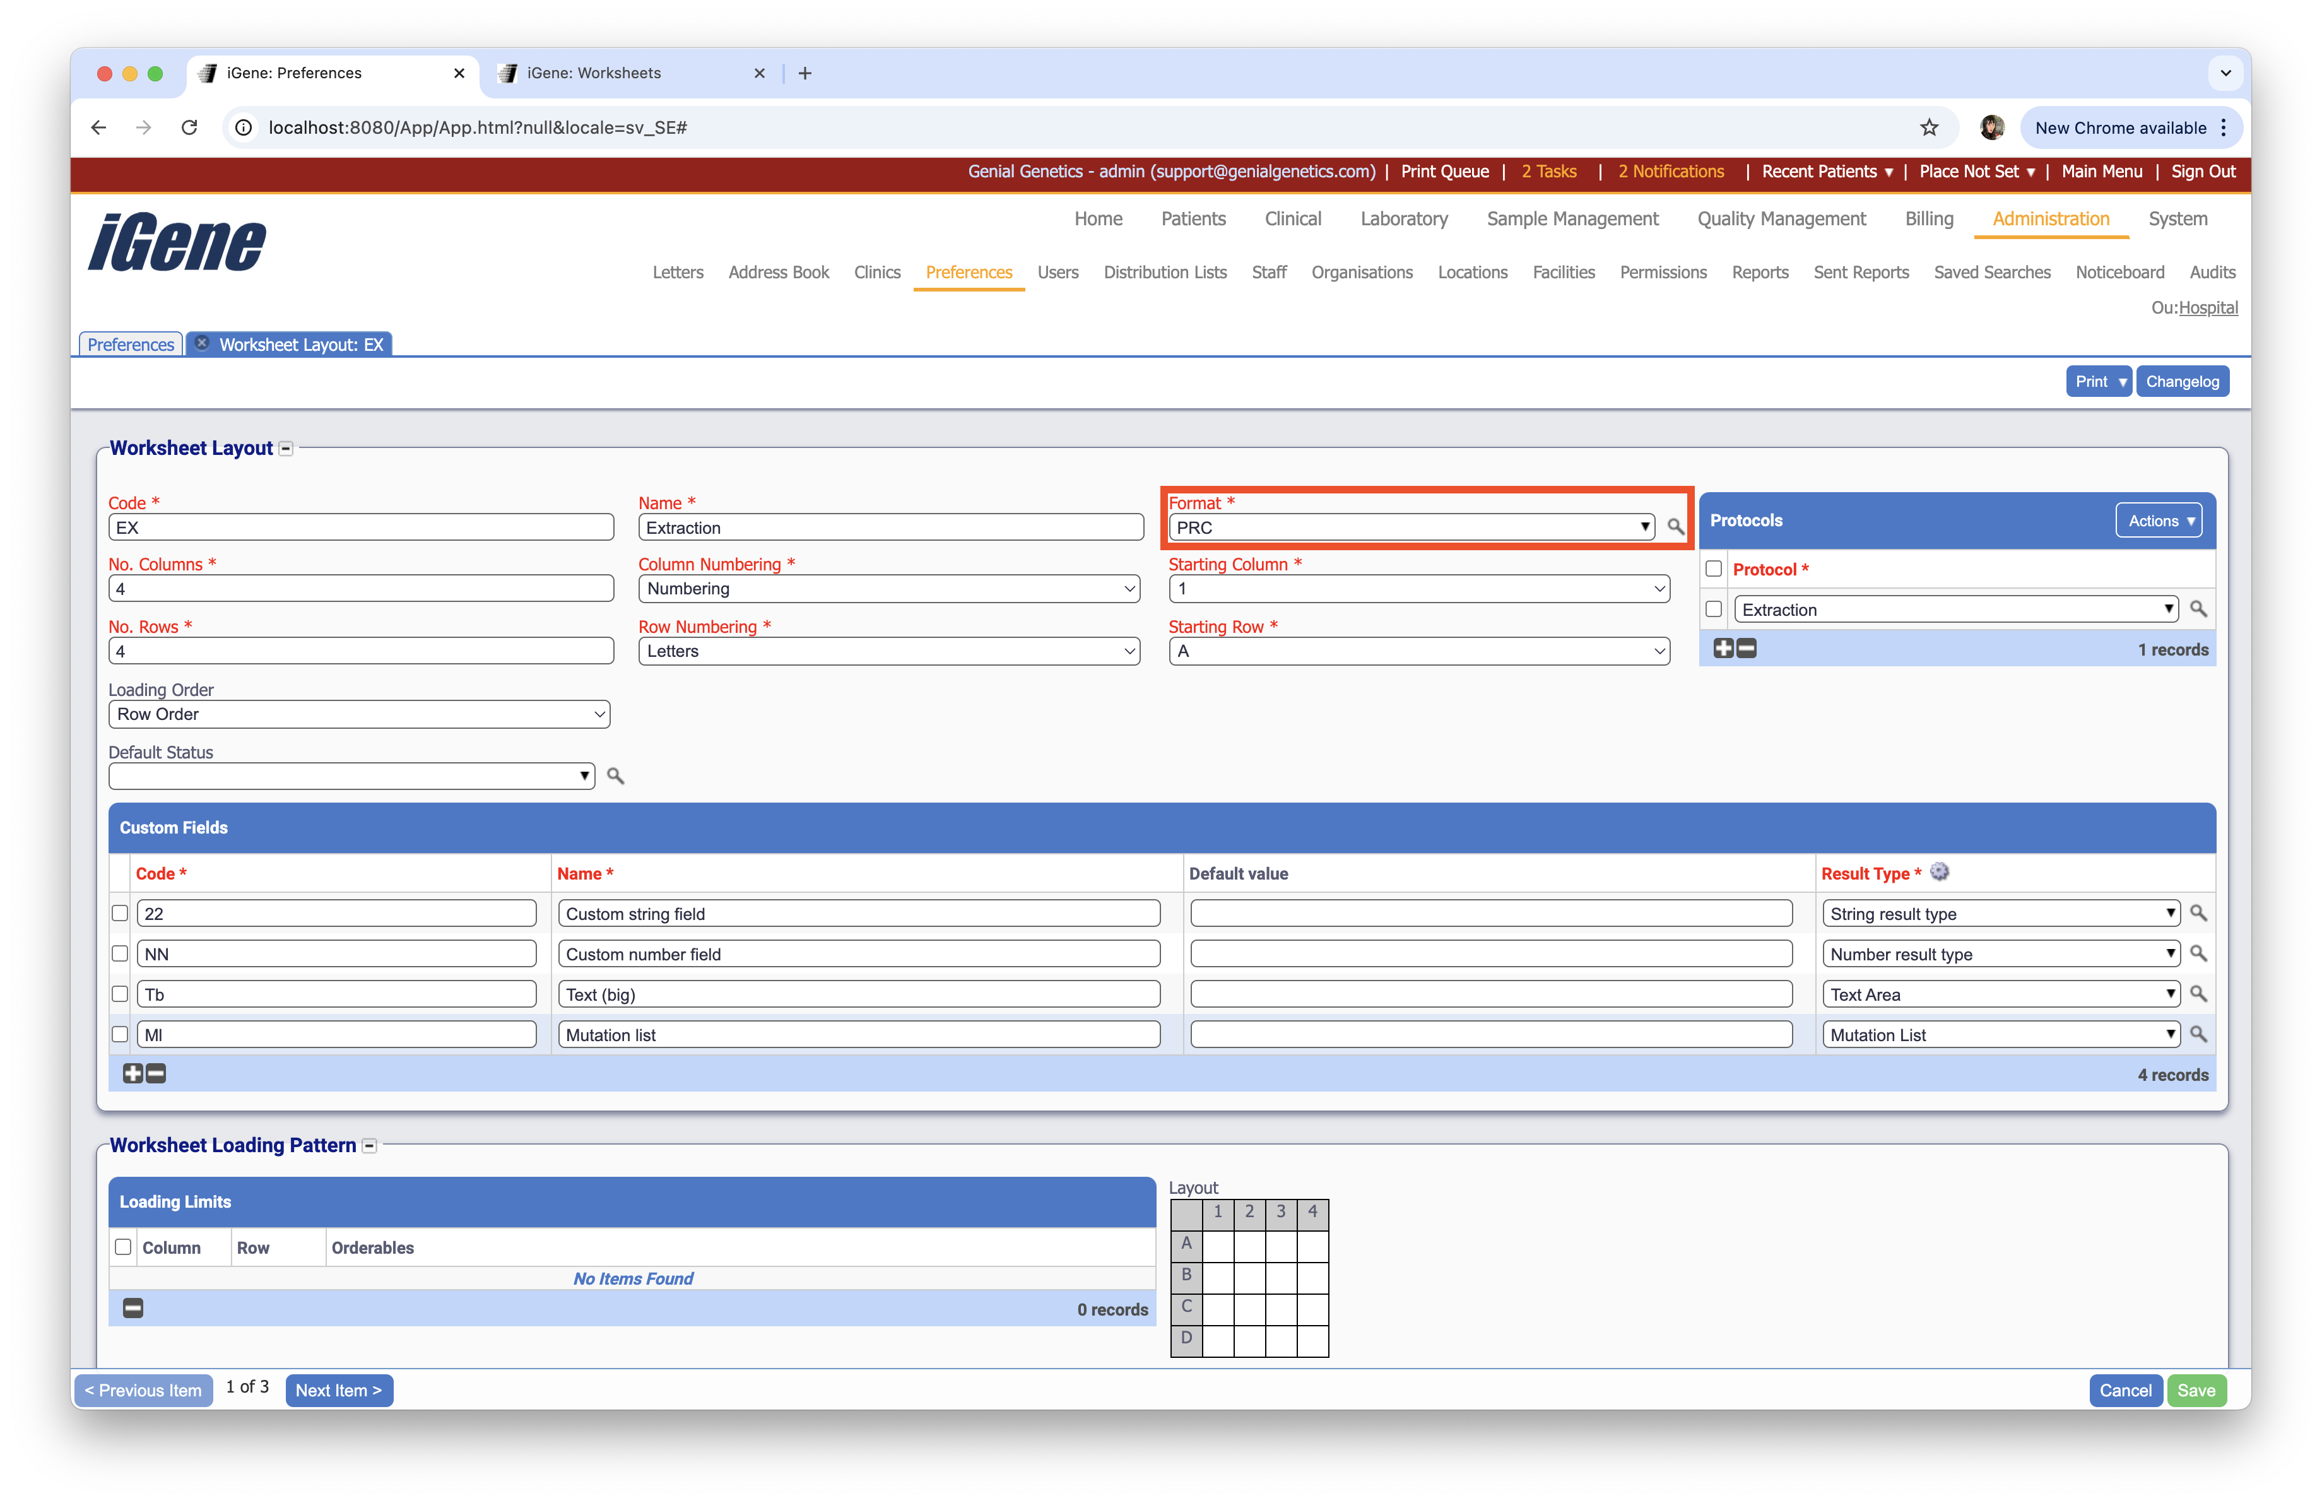Open the Administration menu
Image resolution: width=2322 pixels, height=1503 pixels.
point(2050,218)
